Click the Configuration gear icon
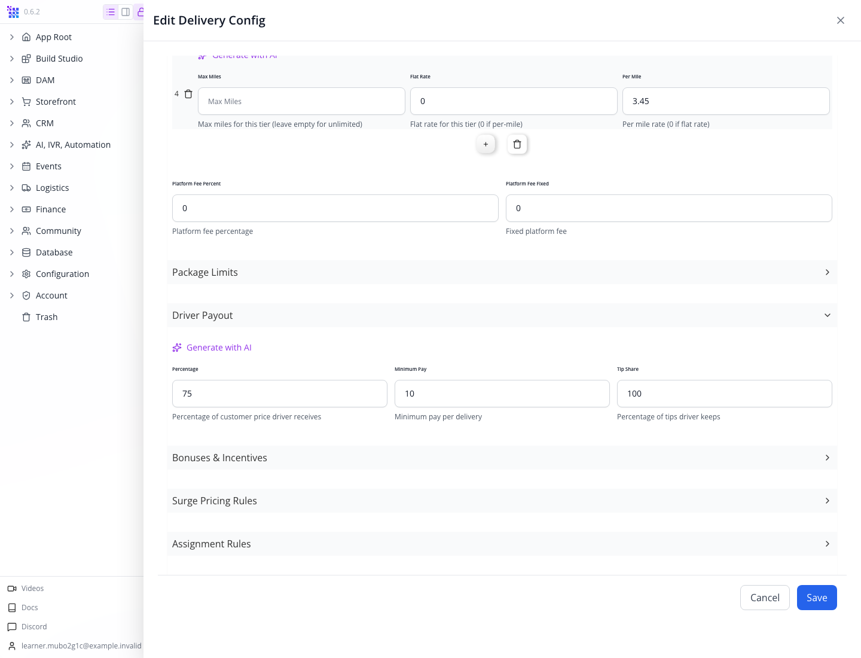861x658 pixels. pos(26,274)
